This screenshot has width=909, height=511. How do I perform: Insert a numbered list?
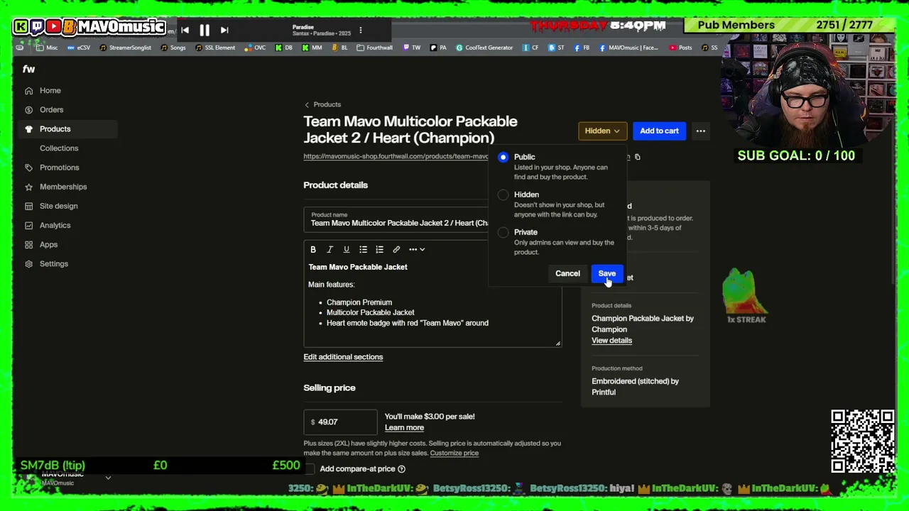380,249
